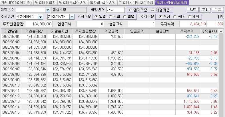Expand the 계좌번호 account dropdown
The image size is (225, 117).
(x=48, y=10)
